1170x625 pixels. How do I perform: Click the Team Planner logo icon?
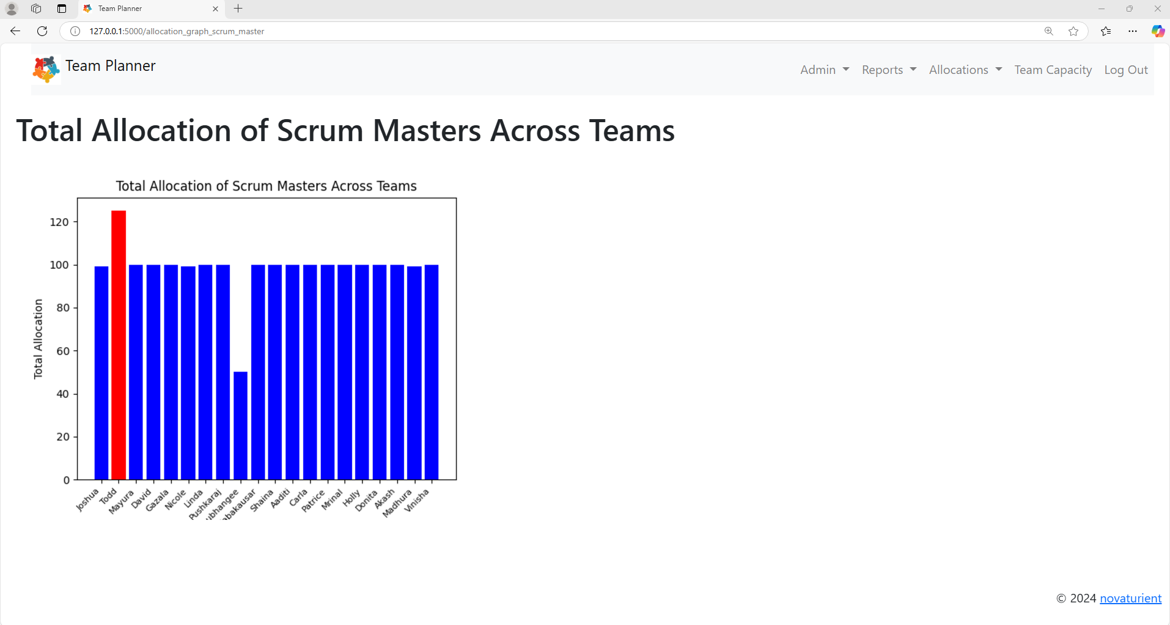pyautogui.click(x=46, y=69)
